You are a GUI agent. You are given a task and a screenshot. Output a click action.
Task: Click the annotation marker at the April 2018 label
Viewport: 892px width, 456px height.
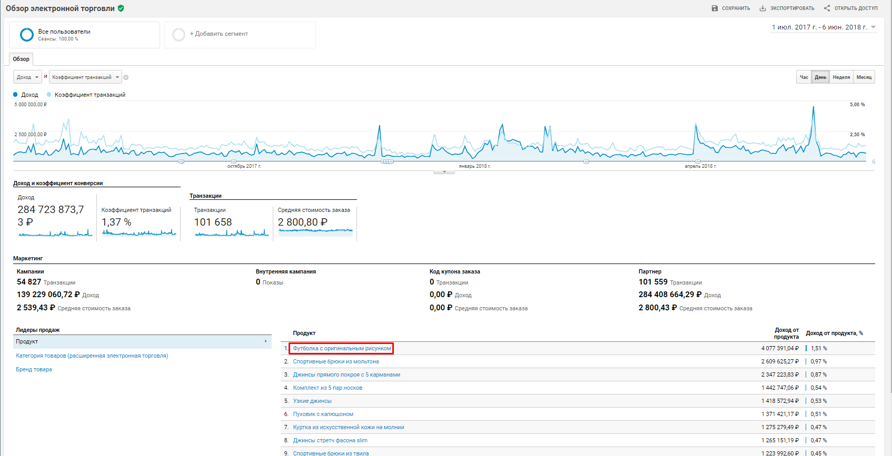point(698,161)
